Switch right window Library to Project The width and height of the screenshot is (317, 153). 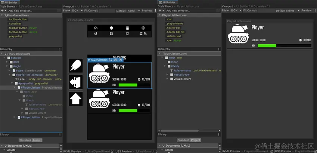(196, 140)
